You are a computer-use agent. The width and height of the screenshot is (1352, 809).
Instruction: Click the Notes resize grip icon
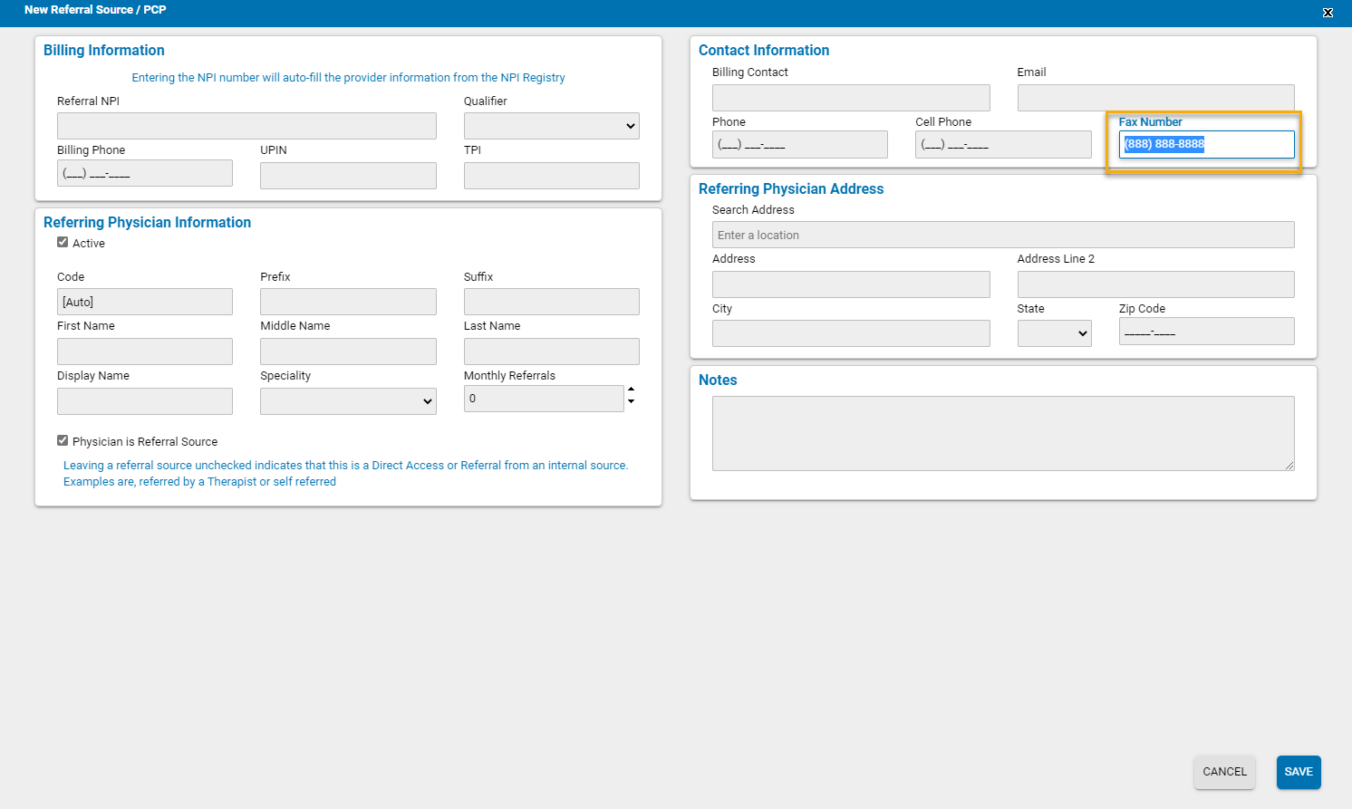(x=1290, y=465)
